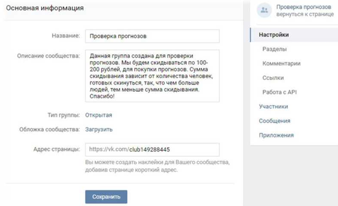Click the Проверка прогнозов community title link
The height and width of the screenshot is (206, 338).
tap(303, 7)
